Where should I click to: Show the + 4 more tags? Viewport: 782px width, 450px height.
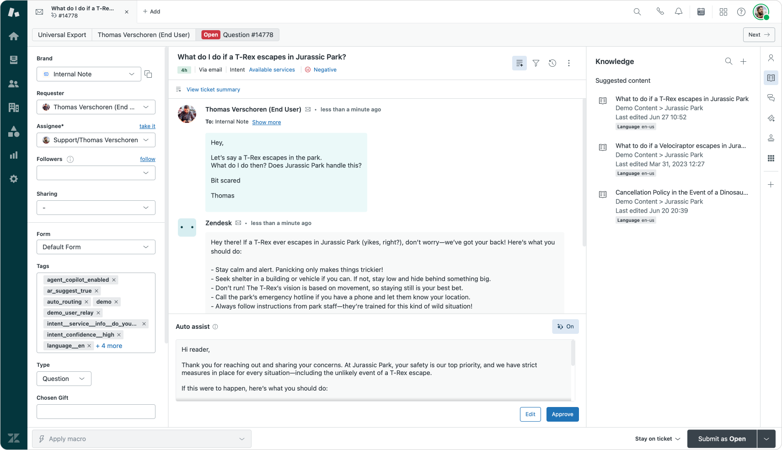[x=109, y=346]
